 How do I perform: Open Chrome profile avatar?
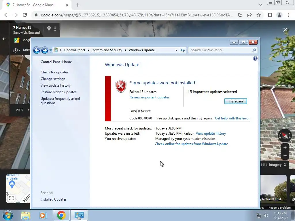click(279, 15)
